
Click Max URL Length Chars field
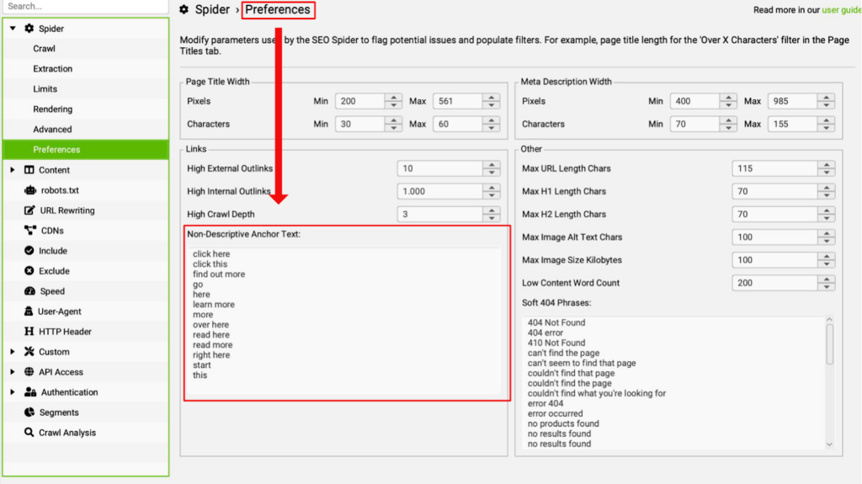click(x=775, y=169)
